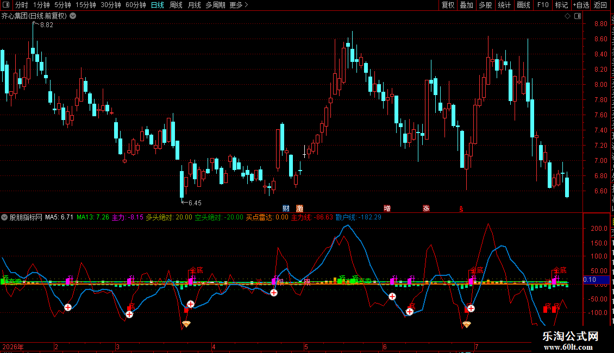614x353 pixels.
Task: Click the 涨 event marker icon
Action: tap(426, 209)
